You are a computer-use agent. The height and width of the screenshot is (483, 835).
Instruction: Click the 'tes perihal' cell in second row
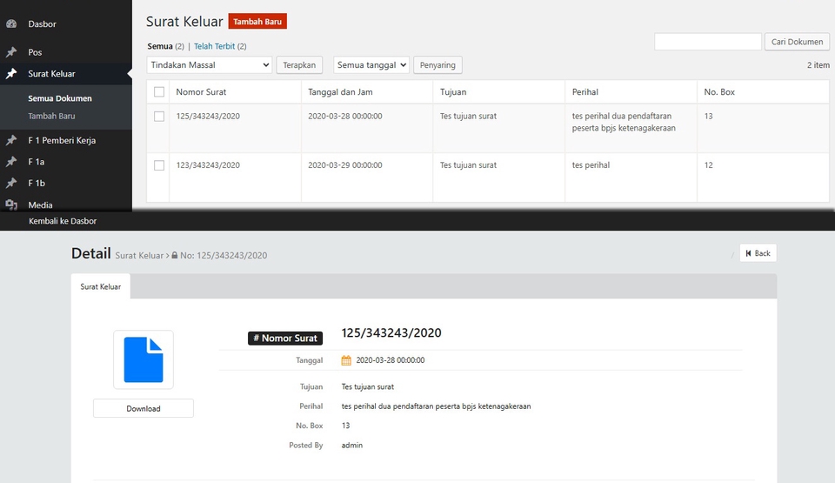tap(591, 165)
